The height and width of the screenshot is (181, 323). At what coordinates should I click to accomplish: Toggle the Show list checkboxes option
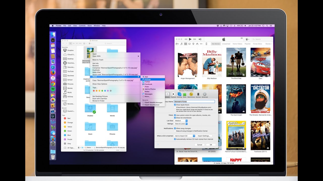tap(175, 118)
